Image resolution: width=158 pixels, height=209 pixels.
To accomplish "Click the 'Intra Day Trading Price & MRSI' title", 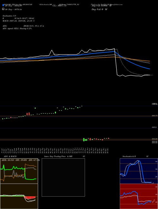I will [64, 156].
